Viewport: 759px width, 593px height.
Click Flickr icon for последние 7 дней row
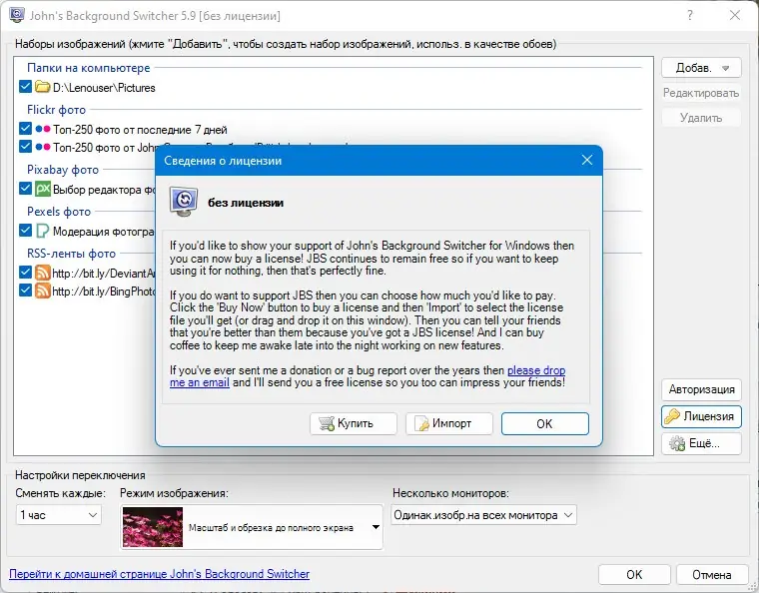click(43, 129)
